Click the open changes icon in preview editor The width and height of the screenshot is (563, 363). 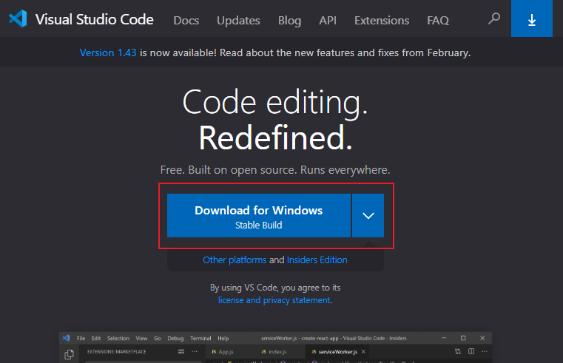(x=458, y=351)
